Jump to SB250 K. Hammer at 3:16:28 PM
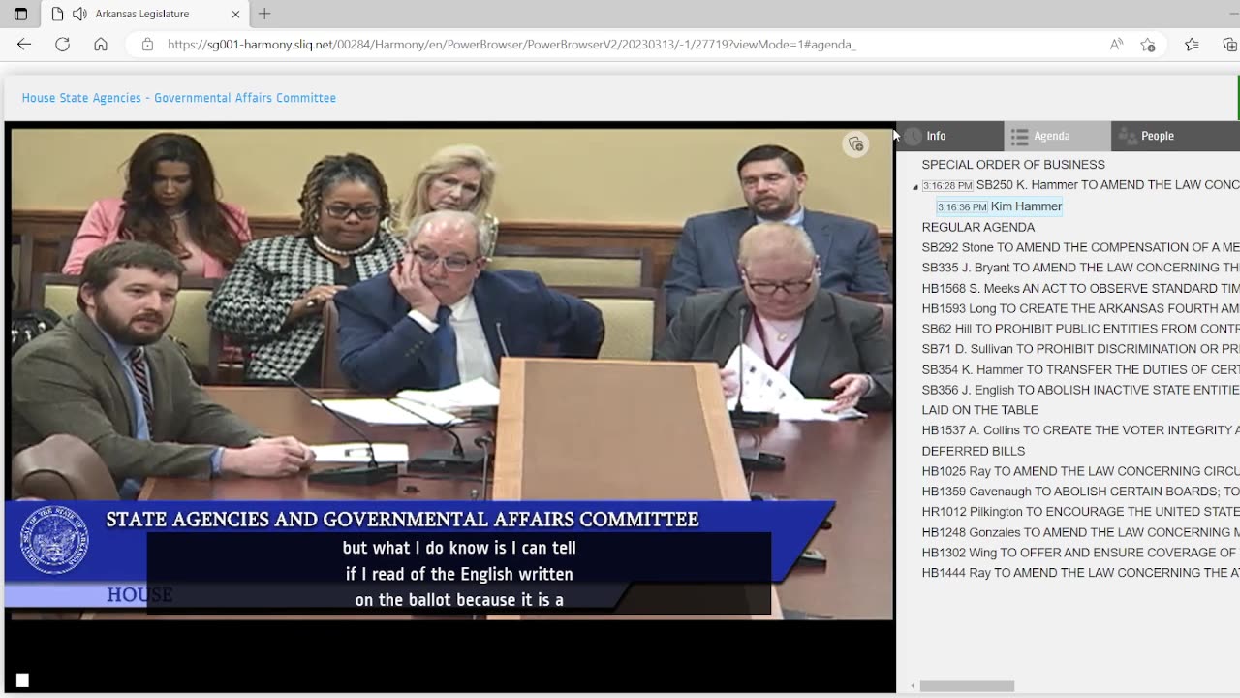1240x698 pixels. (x=1080, y=185)
